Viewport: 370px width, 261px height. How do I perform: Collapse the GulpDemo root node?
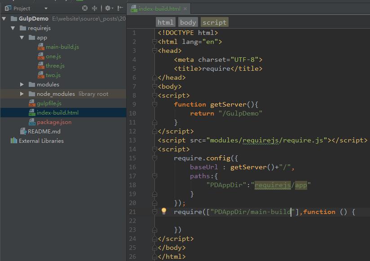4,19
